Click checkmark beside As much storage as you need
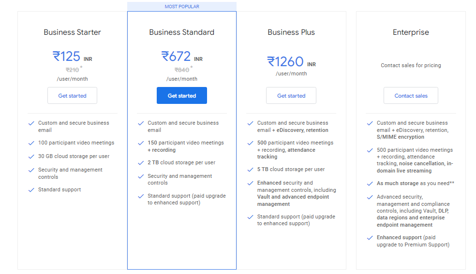This screenshot has height=274, width=476. pyautogui.click(x=370, y=184)
